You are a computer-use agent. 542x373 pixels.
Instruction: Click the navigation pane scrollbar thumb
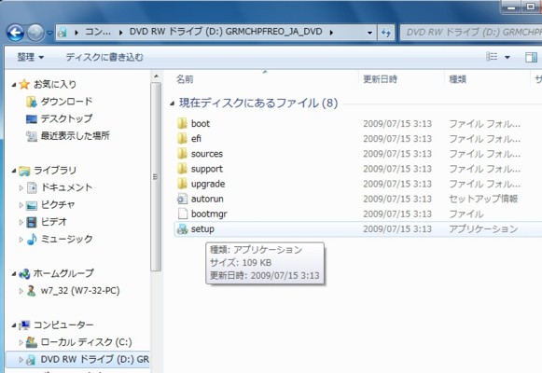tap(156, 177)
